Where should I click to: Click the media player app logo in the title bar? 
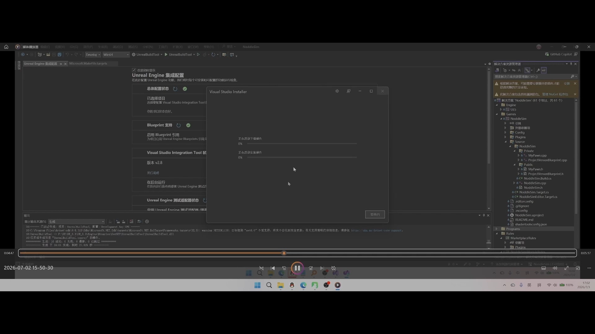(17, 47)
